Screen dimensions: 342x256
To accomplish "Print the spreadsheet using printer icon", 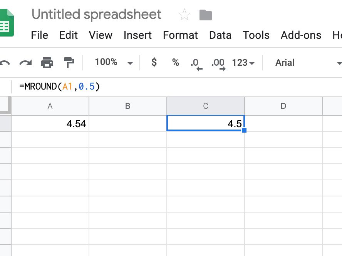I will (x=47, y=63).
